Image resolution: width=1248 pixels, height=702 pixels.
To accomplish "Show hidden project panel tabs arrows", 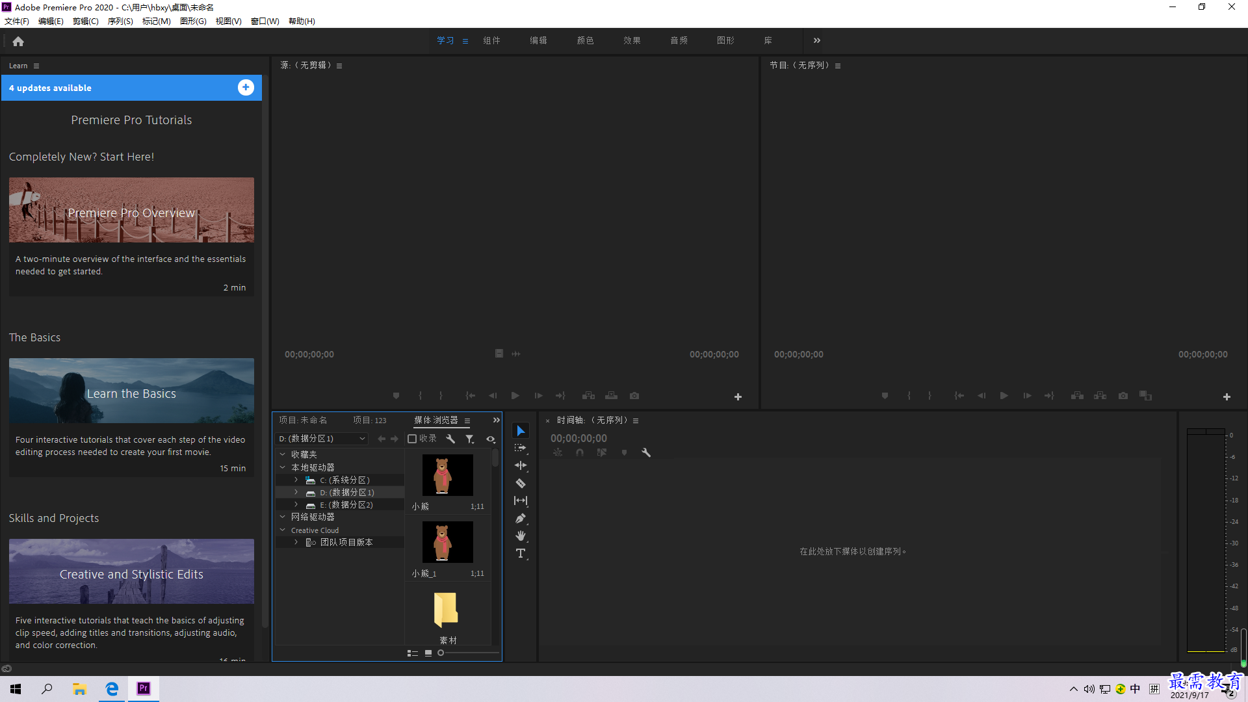I will (496, 420).
